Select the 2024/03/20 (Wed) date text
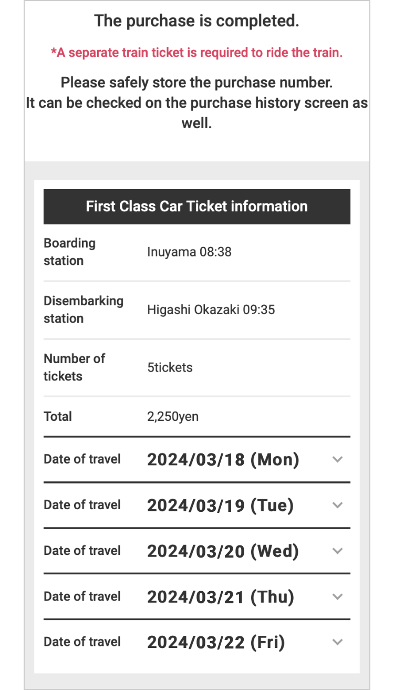 tap(223, 551)
